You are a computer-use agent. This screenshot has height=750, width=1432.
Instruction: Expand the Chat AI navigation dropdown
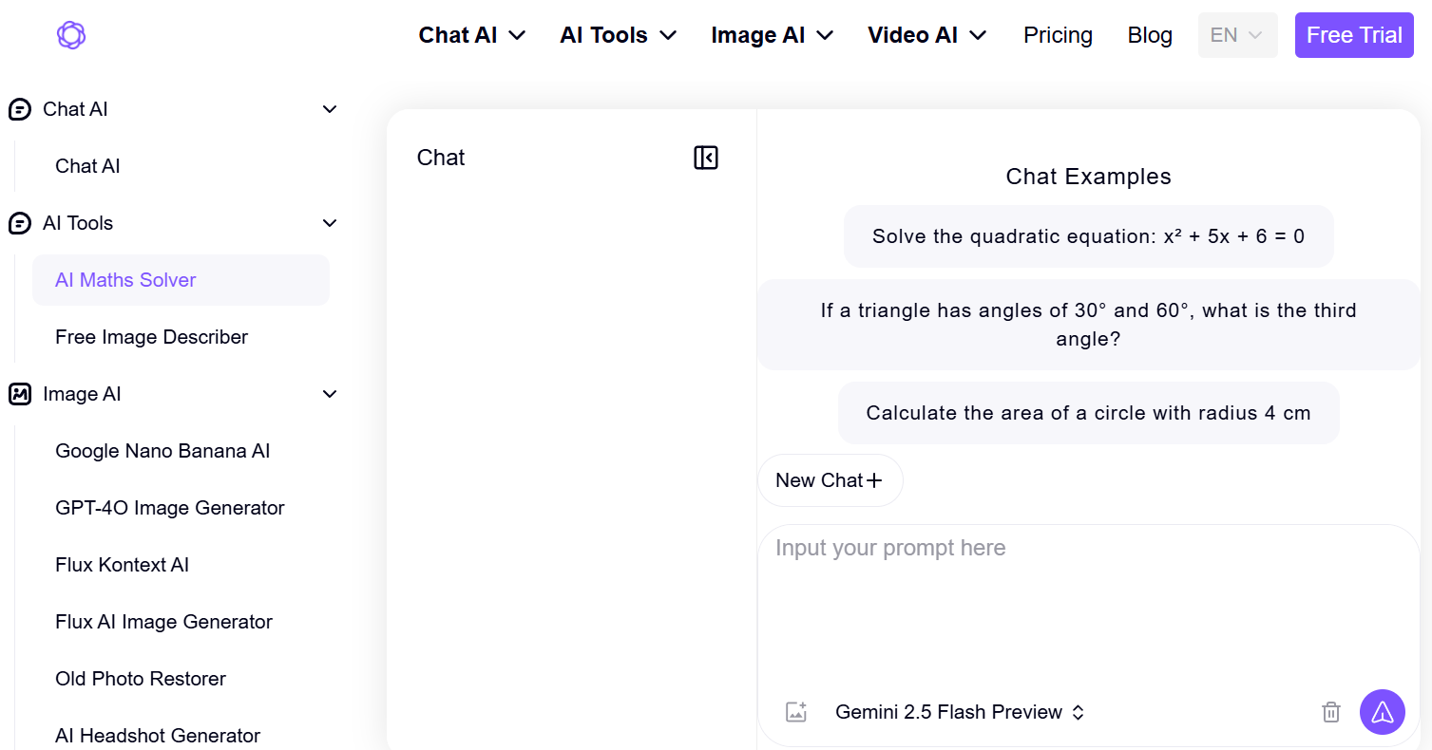[x=472, y=34]
